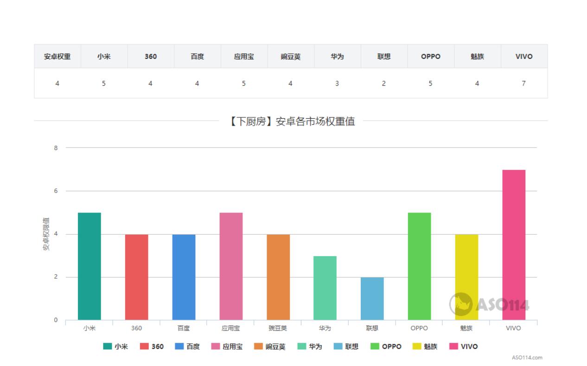Click the VIVO x-axis label

(x=514, y=328)
